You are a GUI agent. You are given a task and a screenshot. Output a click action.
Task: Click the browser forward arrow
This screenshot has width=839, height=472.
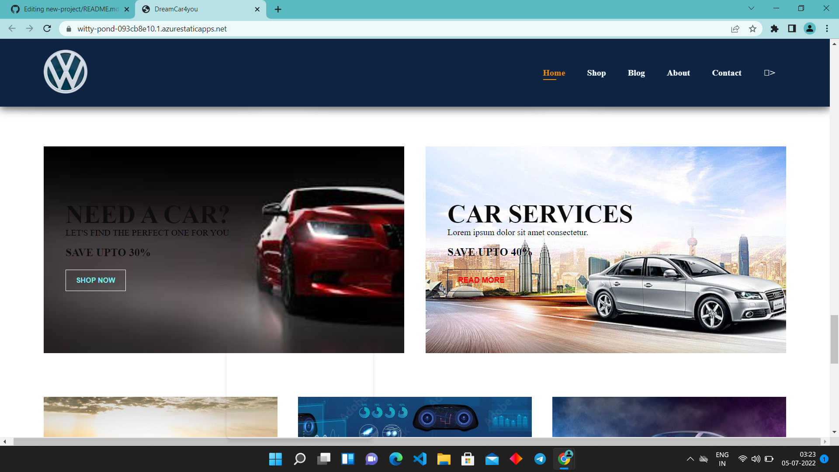pyautogui.click(x=29, y=28)
